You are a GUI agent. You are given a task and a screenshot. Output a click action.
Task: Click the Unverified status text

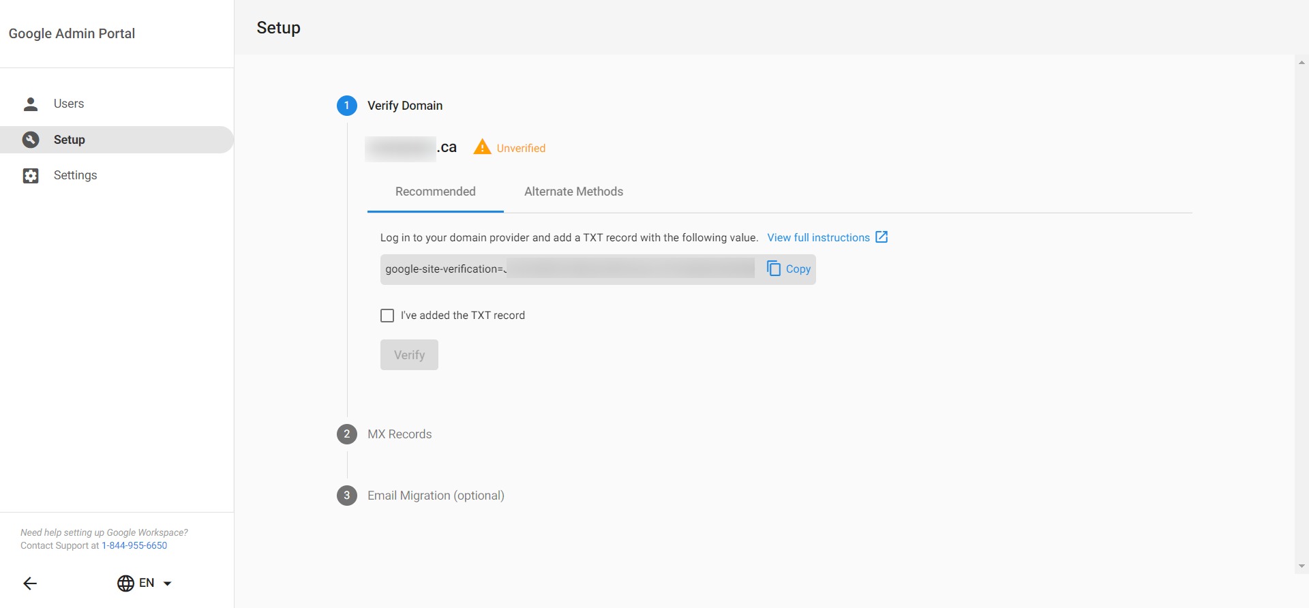click(521, 148)
